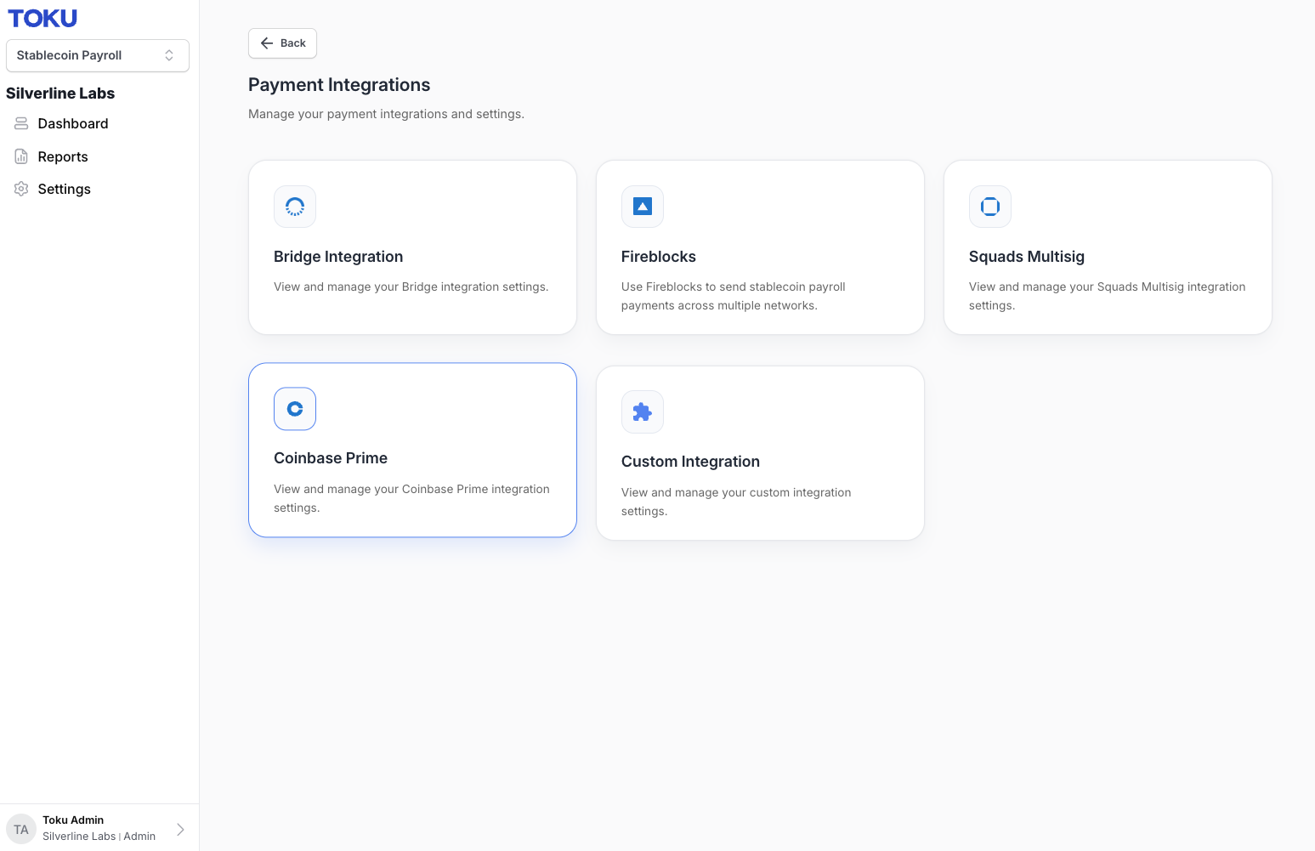Click 'View and manage your Bridge integration settings'
This screenshot has width=1315, height=851.
(x=411, y=287)
